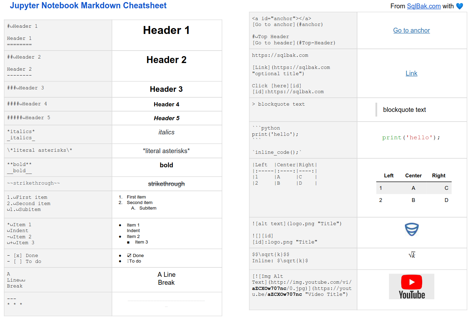Screen dimensions: 470x318
Task: Click the horizontal rule line preview
Action: pyautogui.click(x=166, y=301)
